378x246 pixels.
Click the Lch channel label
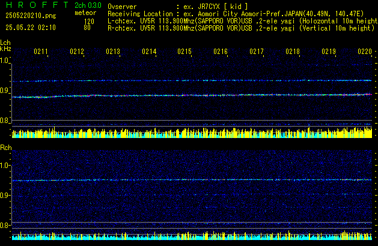tap(5, 43)
